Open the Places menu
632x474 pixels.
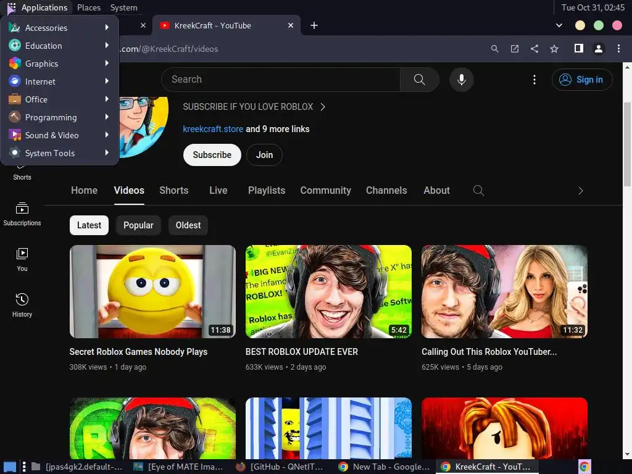coord(89,7)
